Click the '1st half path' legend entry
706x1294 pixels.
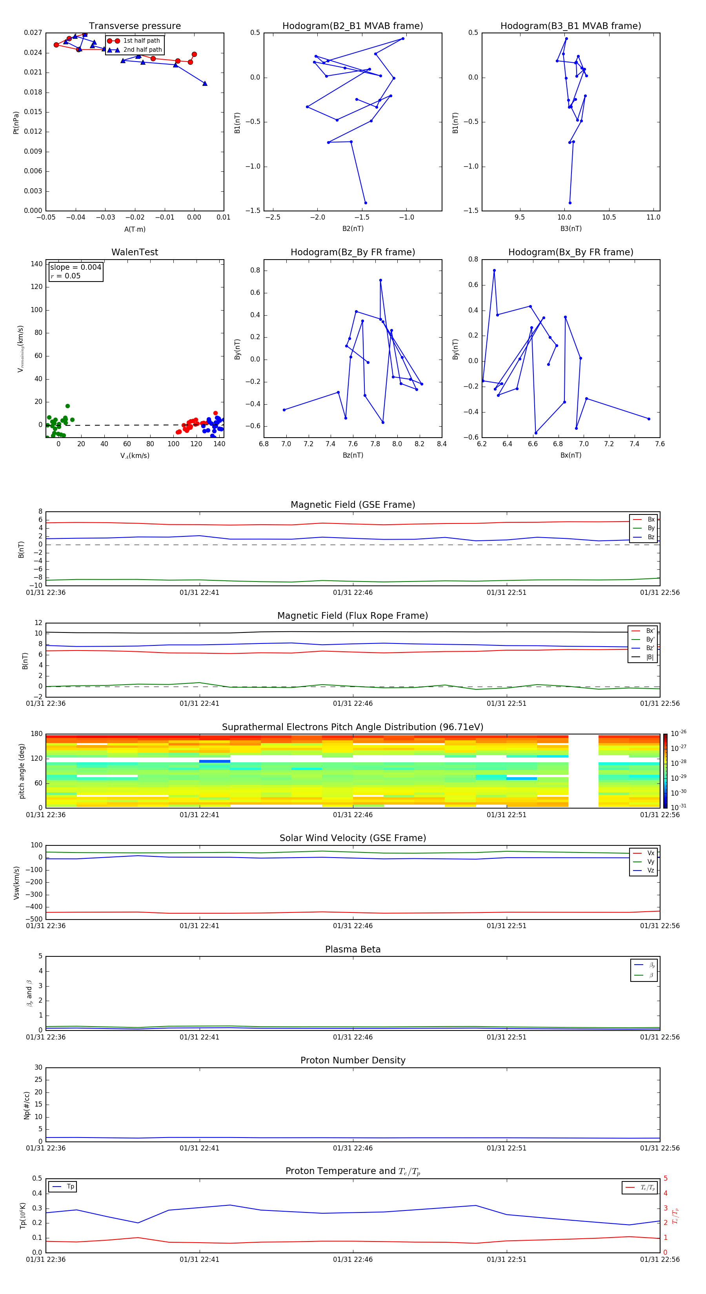pos(134,41)
